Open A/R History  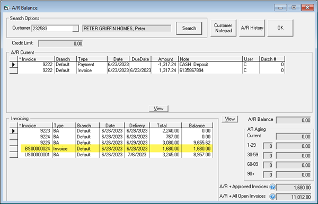[252, 28]
